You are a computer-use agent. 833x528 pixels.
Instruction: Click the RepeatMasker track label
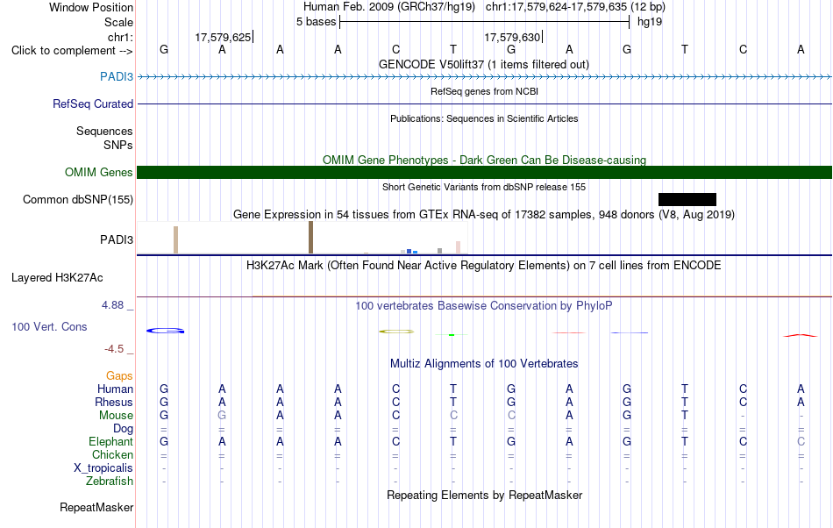pyautogui.click(x=96, y=507)
